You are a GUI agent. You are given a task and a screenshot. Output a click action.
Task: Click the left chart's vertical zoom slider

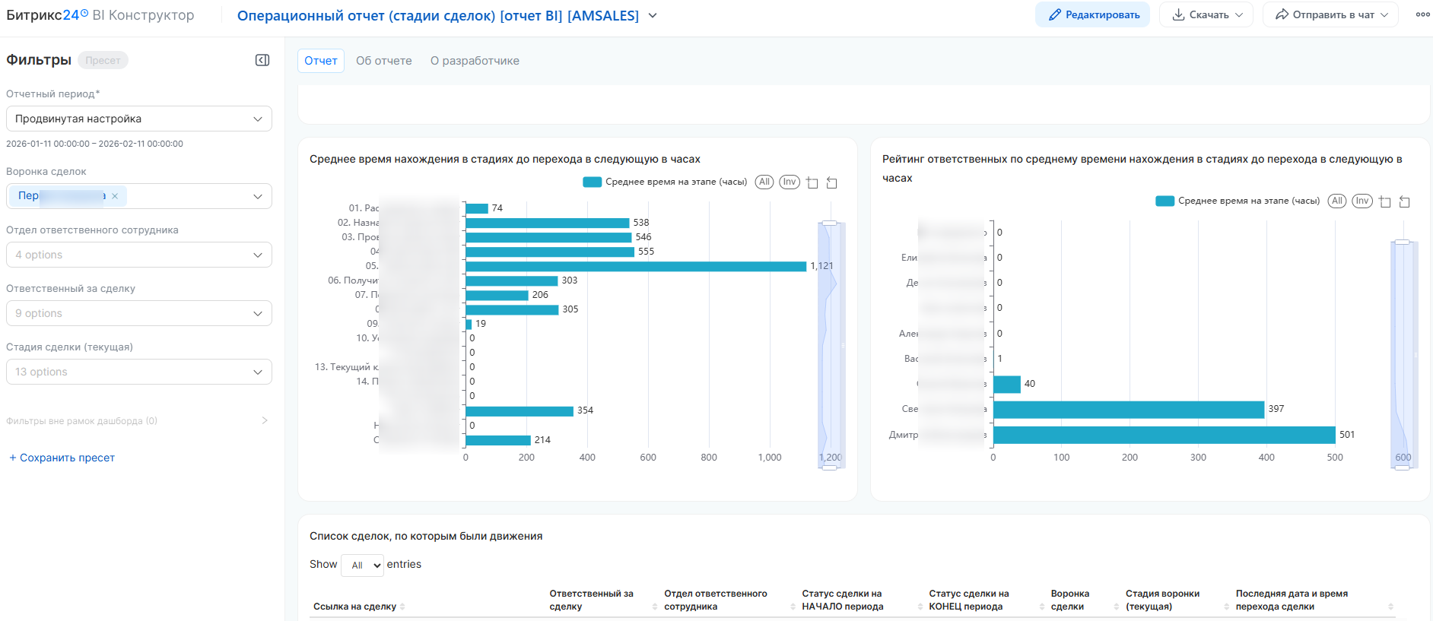(830, 345)
